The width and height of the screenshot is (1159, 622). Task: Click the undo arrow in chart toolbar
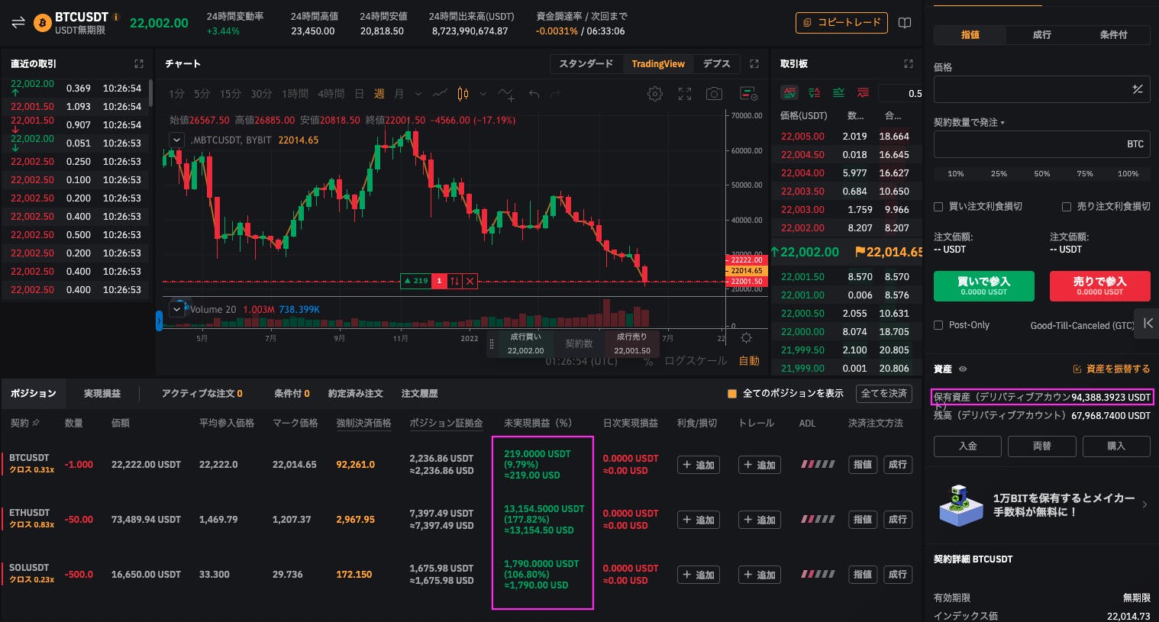534,94
